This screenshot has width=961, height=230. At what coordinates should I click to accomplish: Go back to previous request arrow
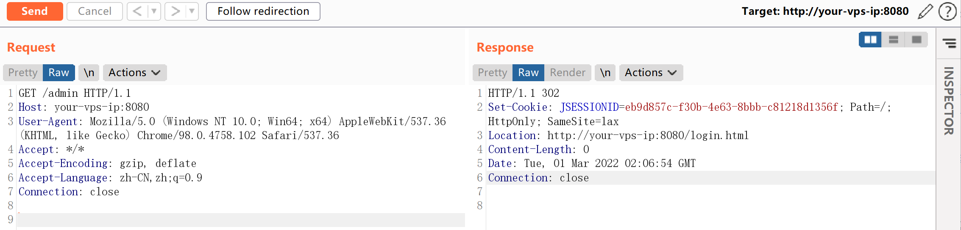[137, 11]
